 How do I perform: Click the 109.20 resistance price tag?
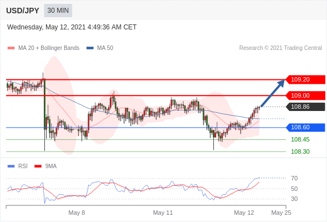point(305,79)
